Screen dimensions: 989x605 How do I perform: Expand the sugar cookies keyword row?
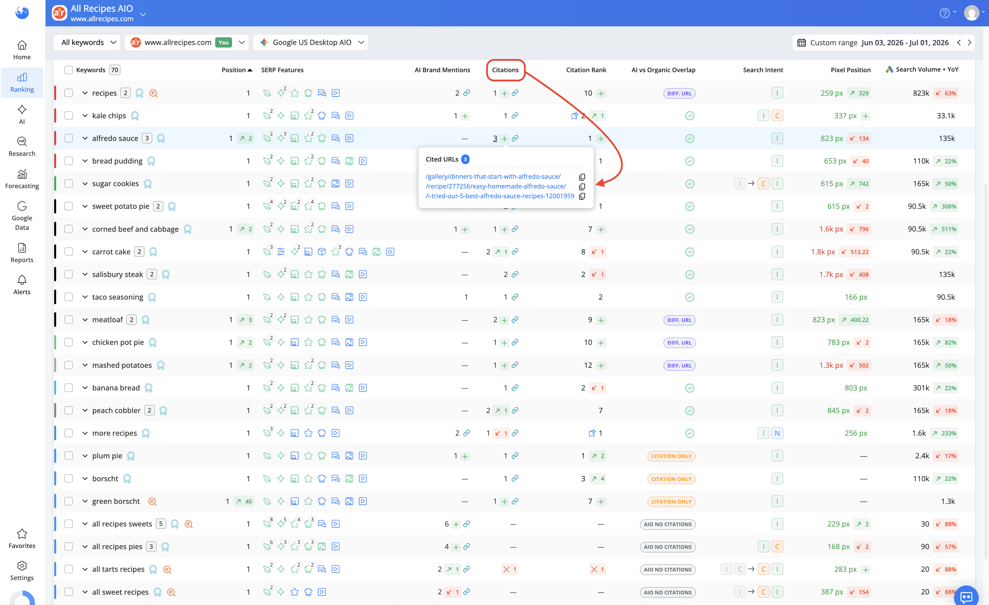pos(85,184)
